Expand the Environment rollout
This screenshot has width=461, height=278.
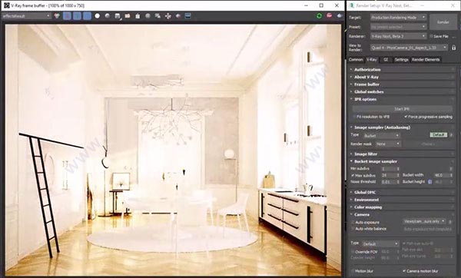[x=402, y=200]
